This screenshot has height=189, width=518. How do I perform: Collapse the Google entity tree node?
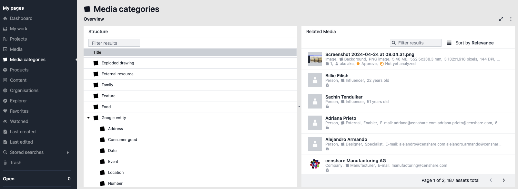(x=88, y=118)
